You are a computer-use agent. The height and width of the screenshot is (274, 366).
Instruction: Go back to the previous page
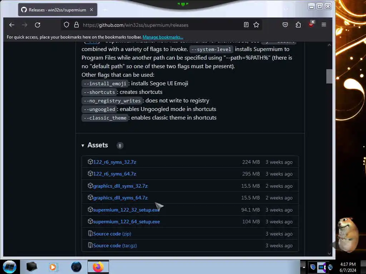pos(12,25)
